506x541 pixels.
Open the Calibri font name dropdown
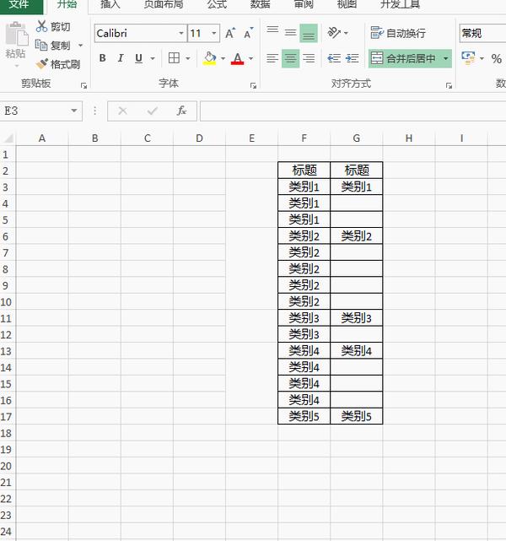point(181,34)
